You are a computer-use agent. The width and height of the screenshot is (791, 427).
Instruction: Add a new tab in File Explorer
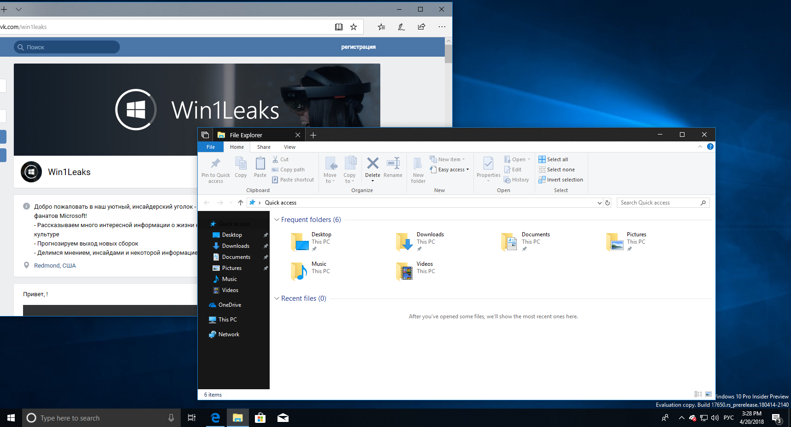313,135
